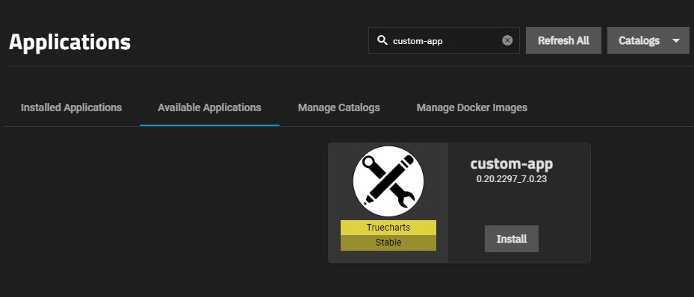Install the custom-app application
The width and height of the screenshot is (694, 297).
click(512, 239)
